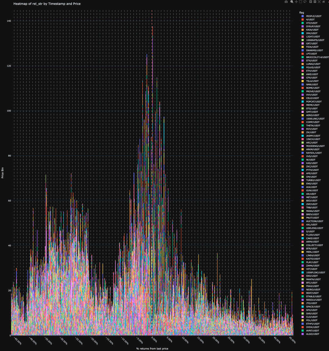Reset axes with the home icon

pos(323,2)
